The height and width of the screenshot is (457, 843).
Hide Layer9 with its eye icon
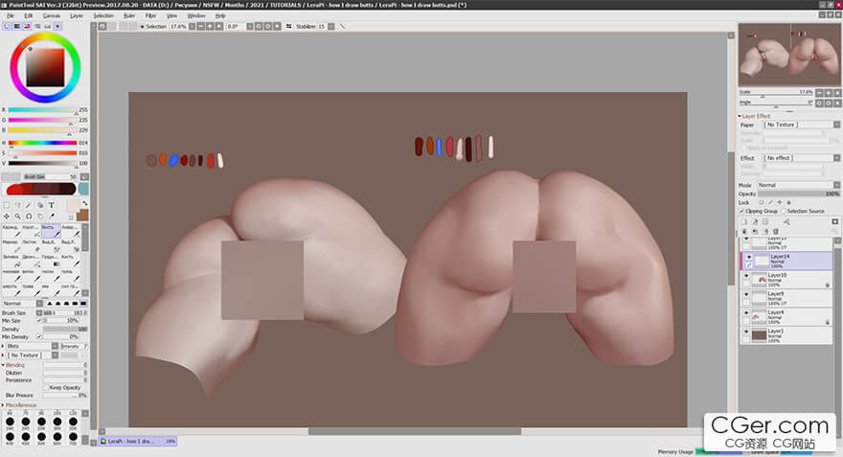[745, 295]
